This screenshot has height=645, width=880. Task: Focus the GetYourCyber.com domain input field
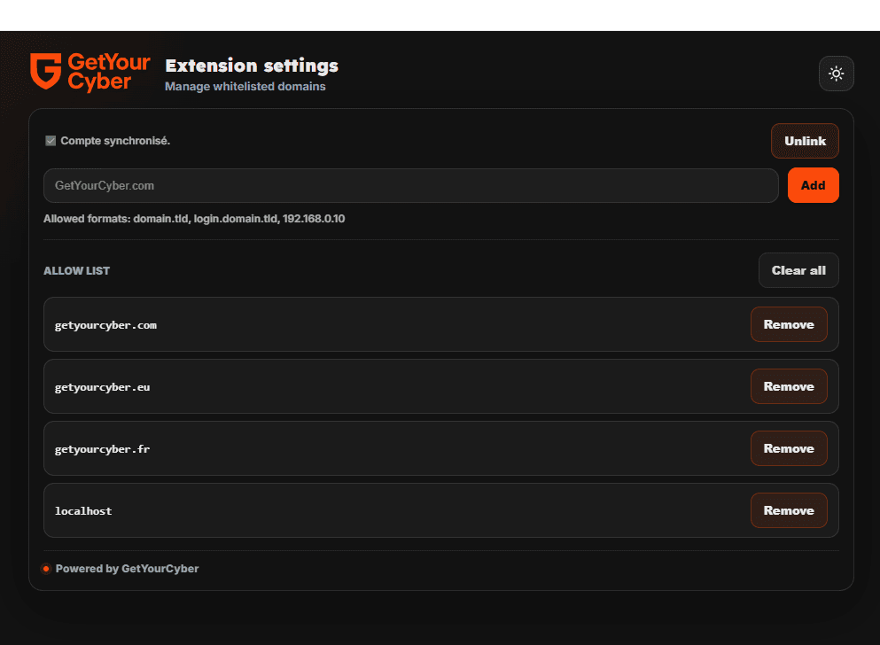click(x=411, y=186)
